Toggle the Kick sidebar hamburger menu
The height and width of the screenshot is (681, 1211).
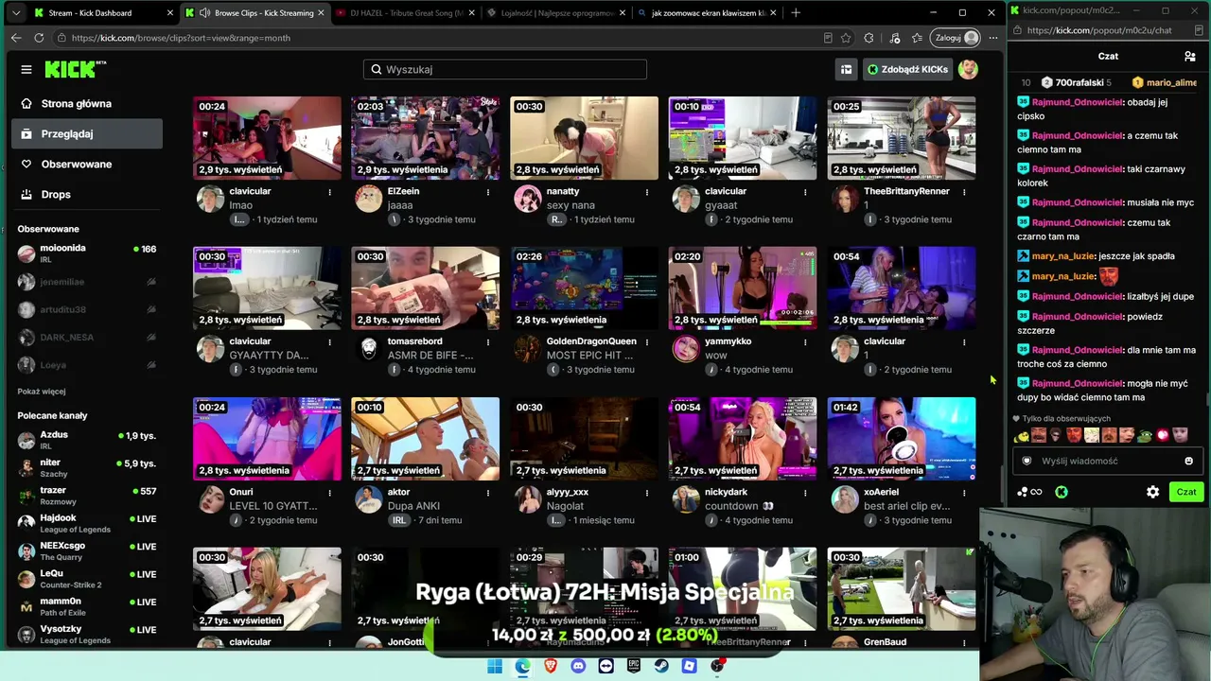26,69
